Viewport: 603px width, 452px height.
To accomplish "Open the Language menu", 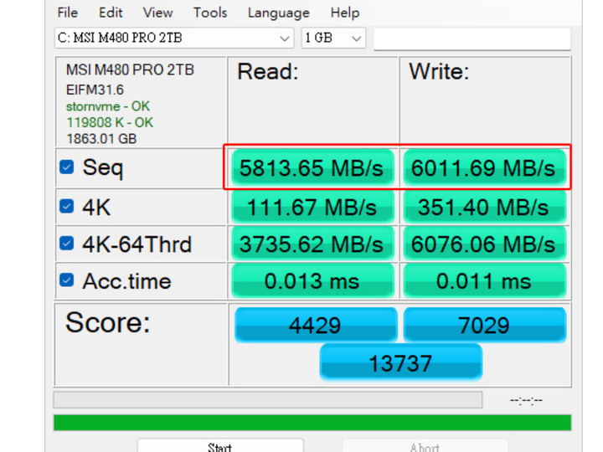I will pyautogui.click(x=278, y=13).
